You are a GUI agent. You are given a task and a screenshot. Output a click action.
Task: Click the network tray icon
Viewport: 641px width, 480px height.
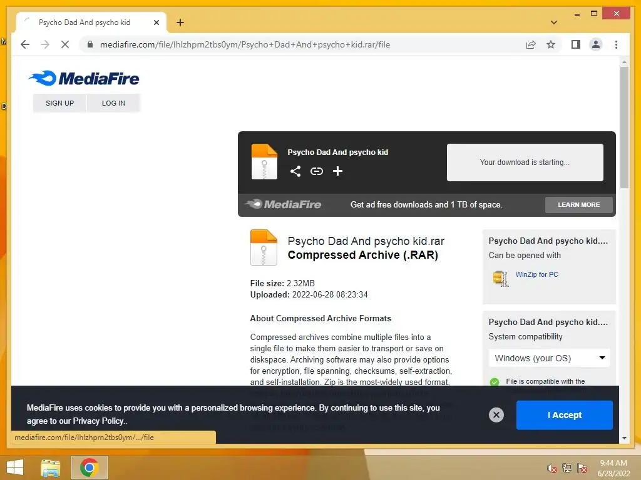coord(567,468)
